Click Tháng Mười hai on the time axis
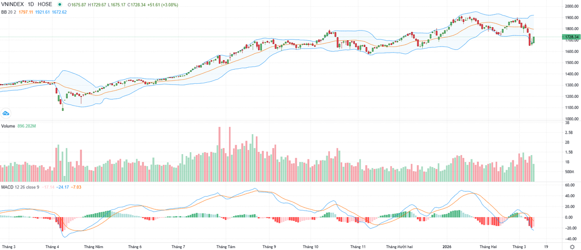Image resolution: width=581 pixels, height=250 pixels. [399, 247]
